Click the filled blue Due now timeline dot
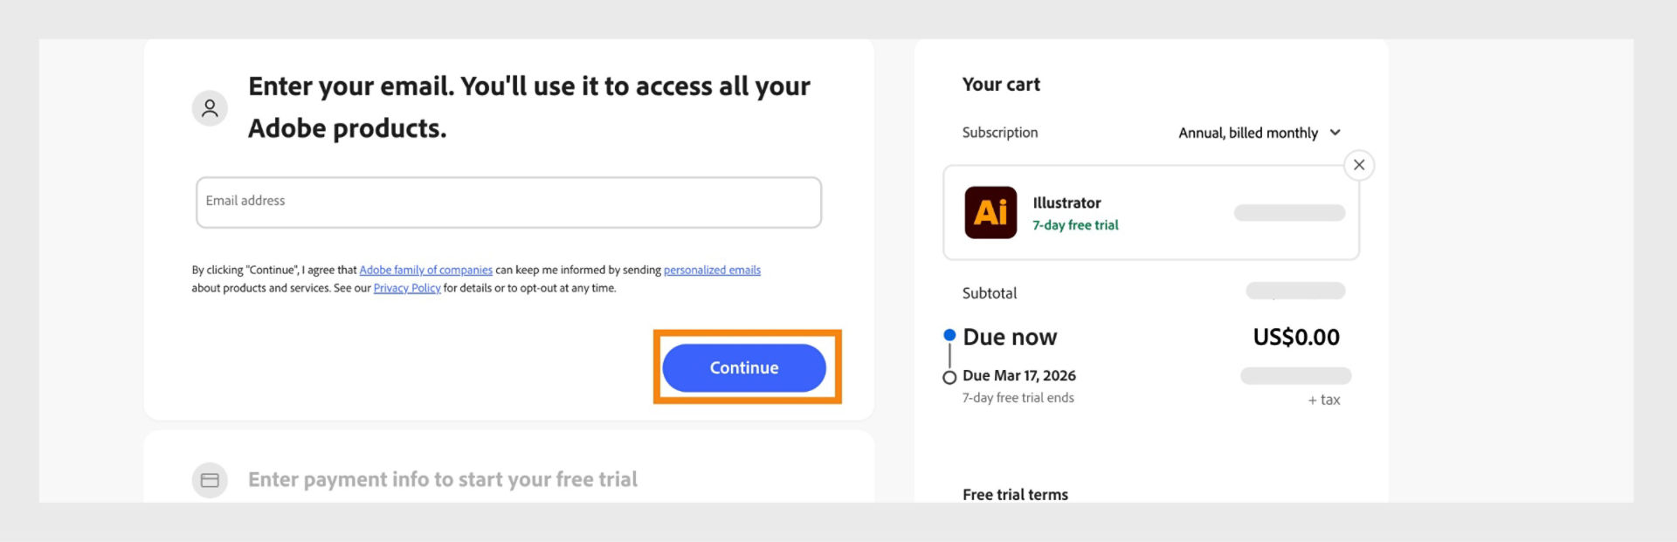1677x542 pixels. coord(949,333)
